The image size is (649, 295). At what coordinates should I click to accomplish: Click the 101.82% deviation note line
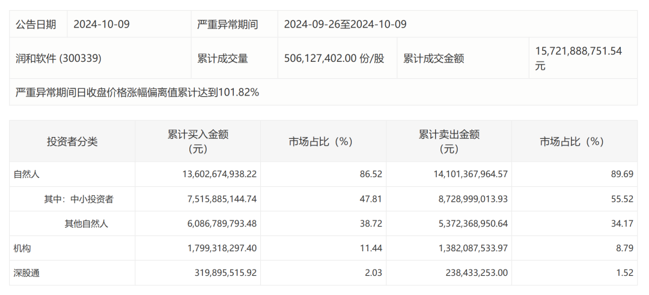[x=138, y=93]
